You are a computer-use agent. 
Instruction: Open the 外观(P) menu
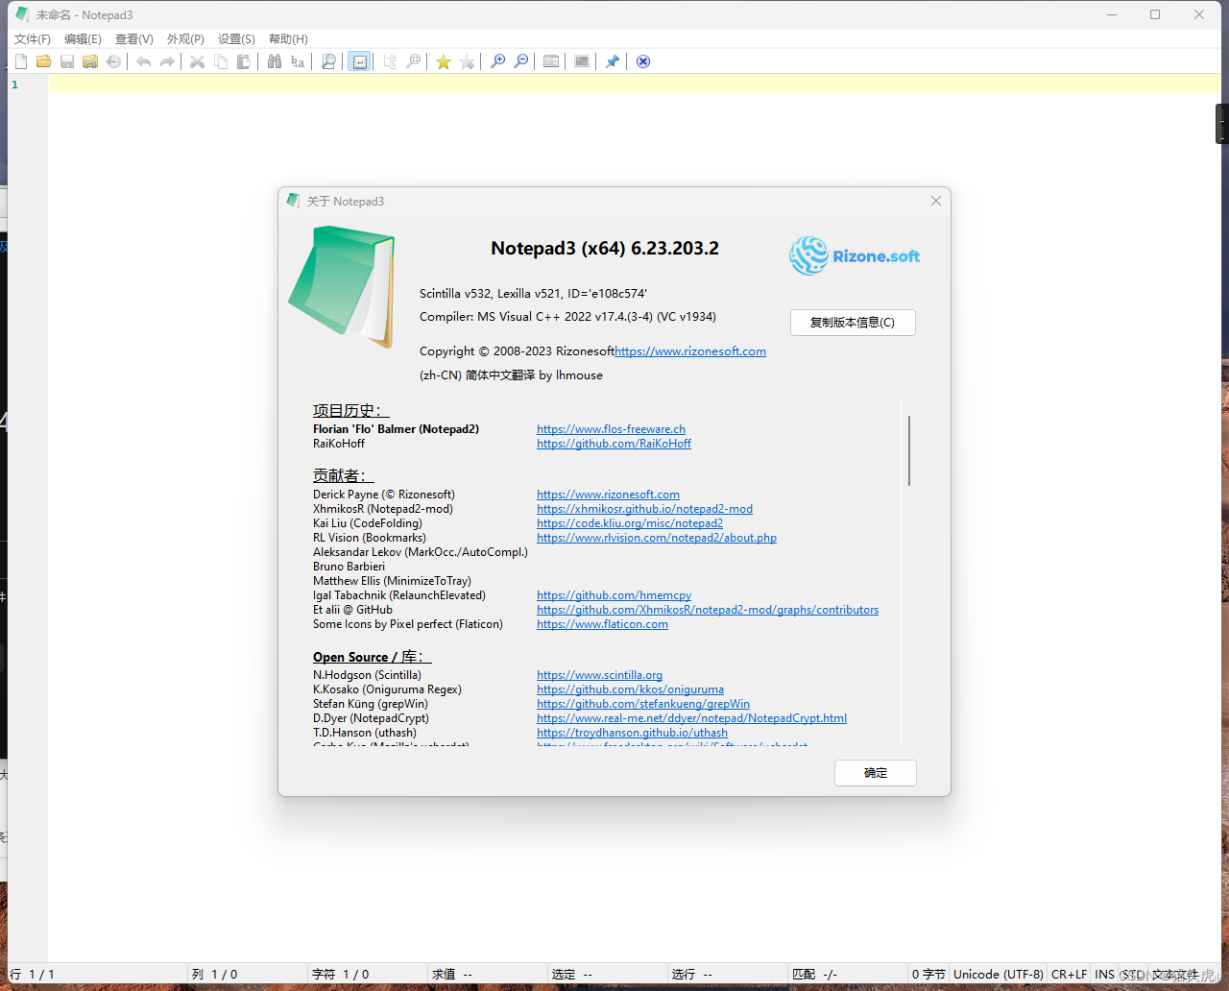(185, 39)
